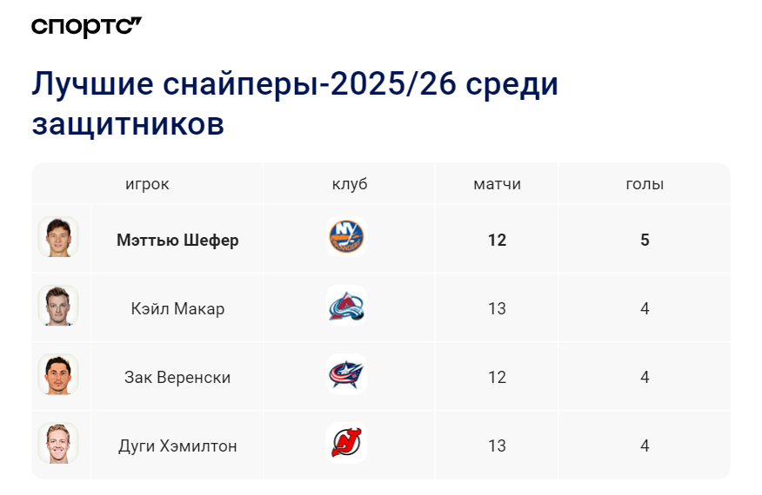
Task: Select the Зак Веренски name
Action: click(x=177, y=377)
